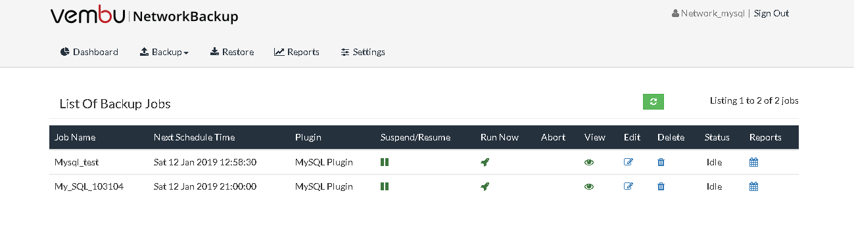The image size is (854, 252).
Task: Open calendar reports icon for My_SQL_103104
Action: pyautogui.click(x=754, y=186)
